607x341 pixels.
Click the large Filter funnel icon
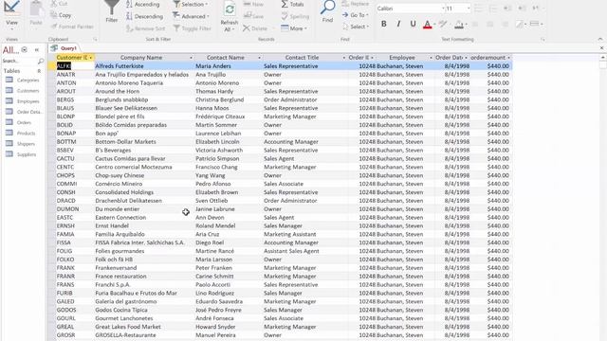tap(112, 11)
